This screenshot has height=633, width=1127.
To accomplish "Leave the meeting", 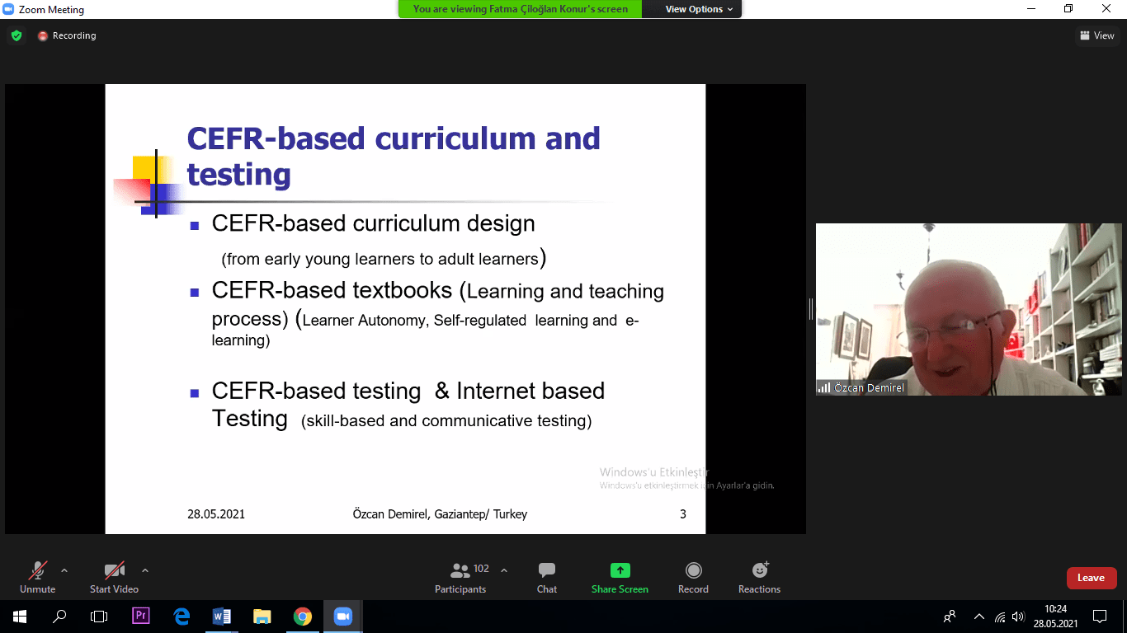I will 1091,578.
